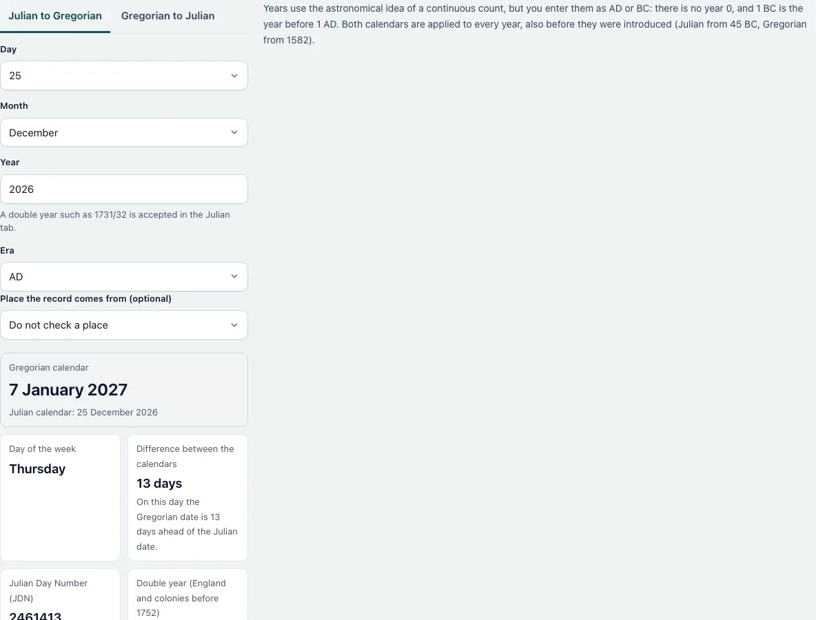The height and width of the screenshot is (620, 816).
Task: Click the explanation 'Gregorian date is 13 days ahead'
Action: pyautogui.click(x=187, y=524)
